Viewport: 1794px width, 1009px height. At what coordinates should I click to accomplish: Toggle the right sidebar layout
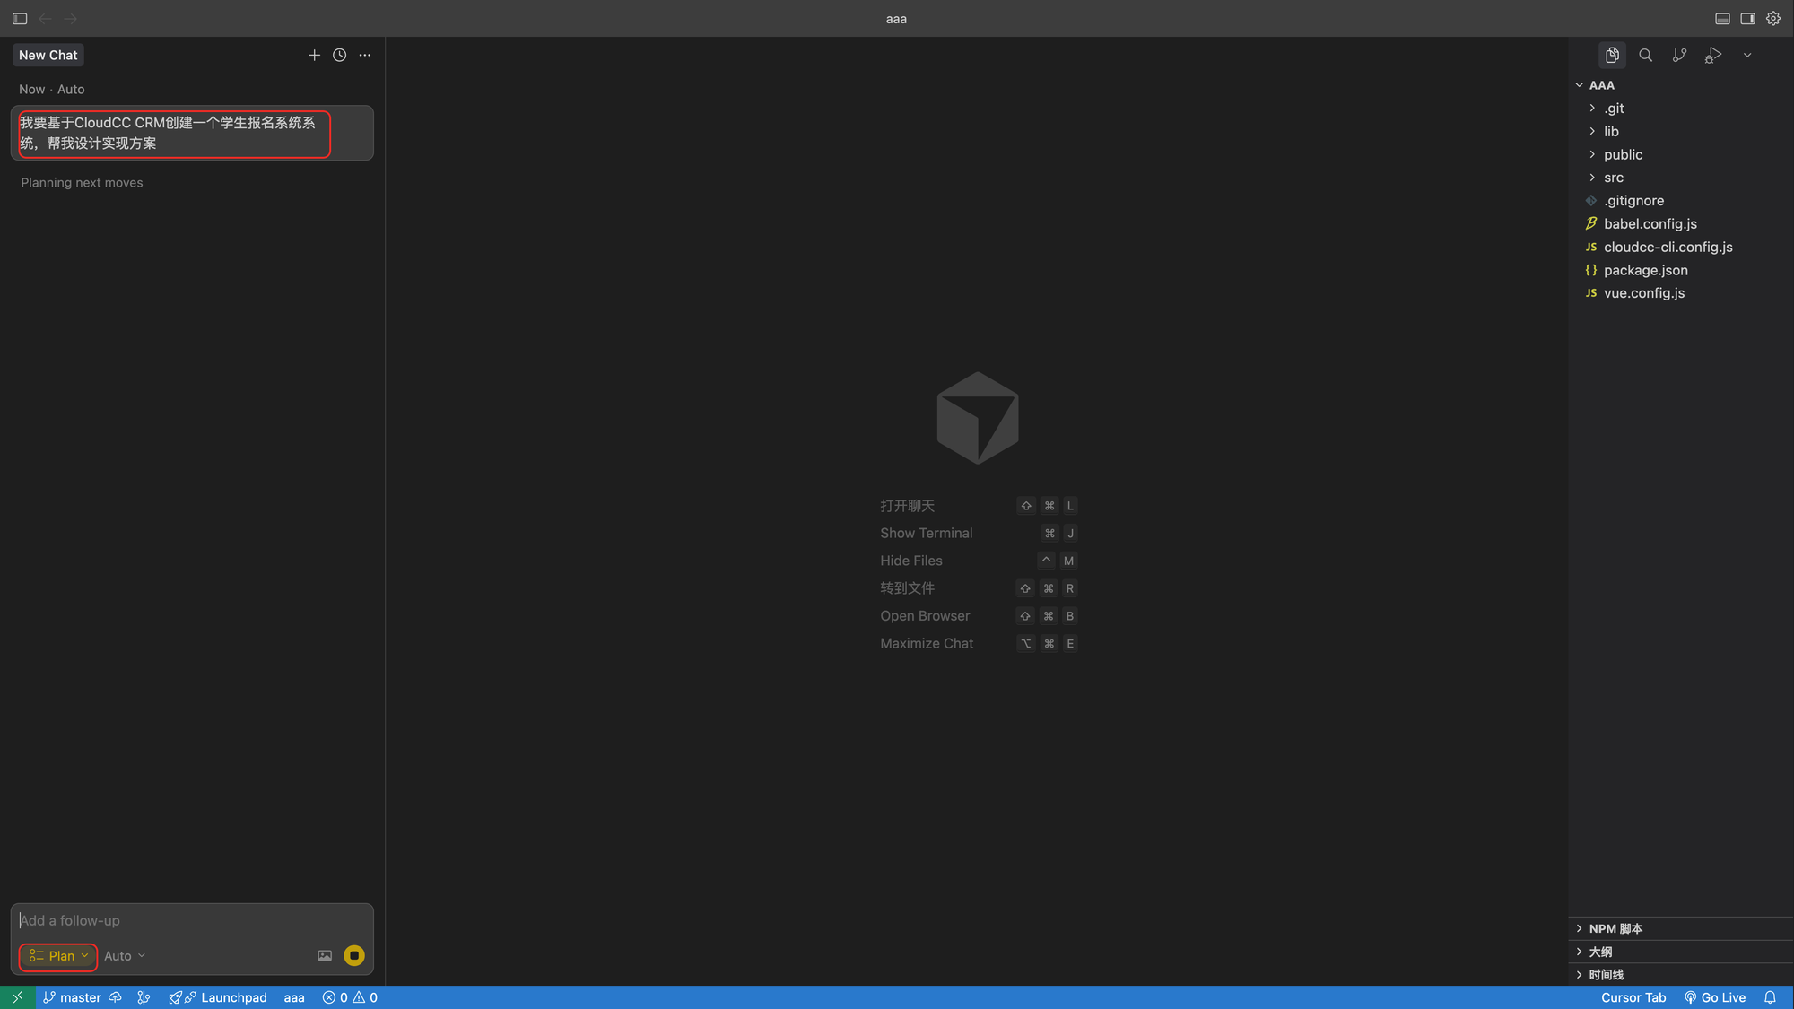(1747, 18)
